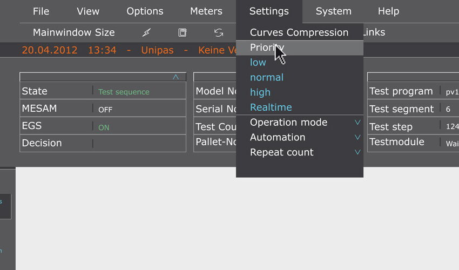Click the Test Count row label
This screenshot has height=270, width=459.
click(x=216, y=127)
